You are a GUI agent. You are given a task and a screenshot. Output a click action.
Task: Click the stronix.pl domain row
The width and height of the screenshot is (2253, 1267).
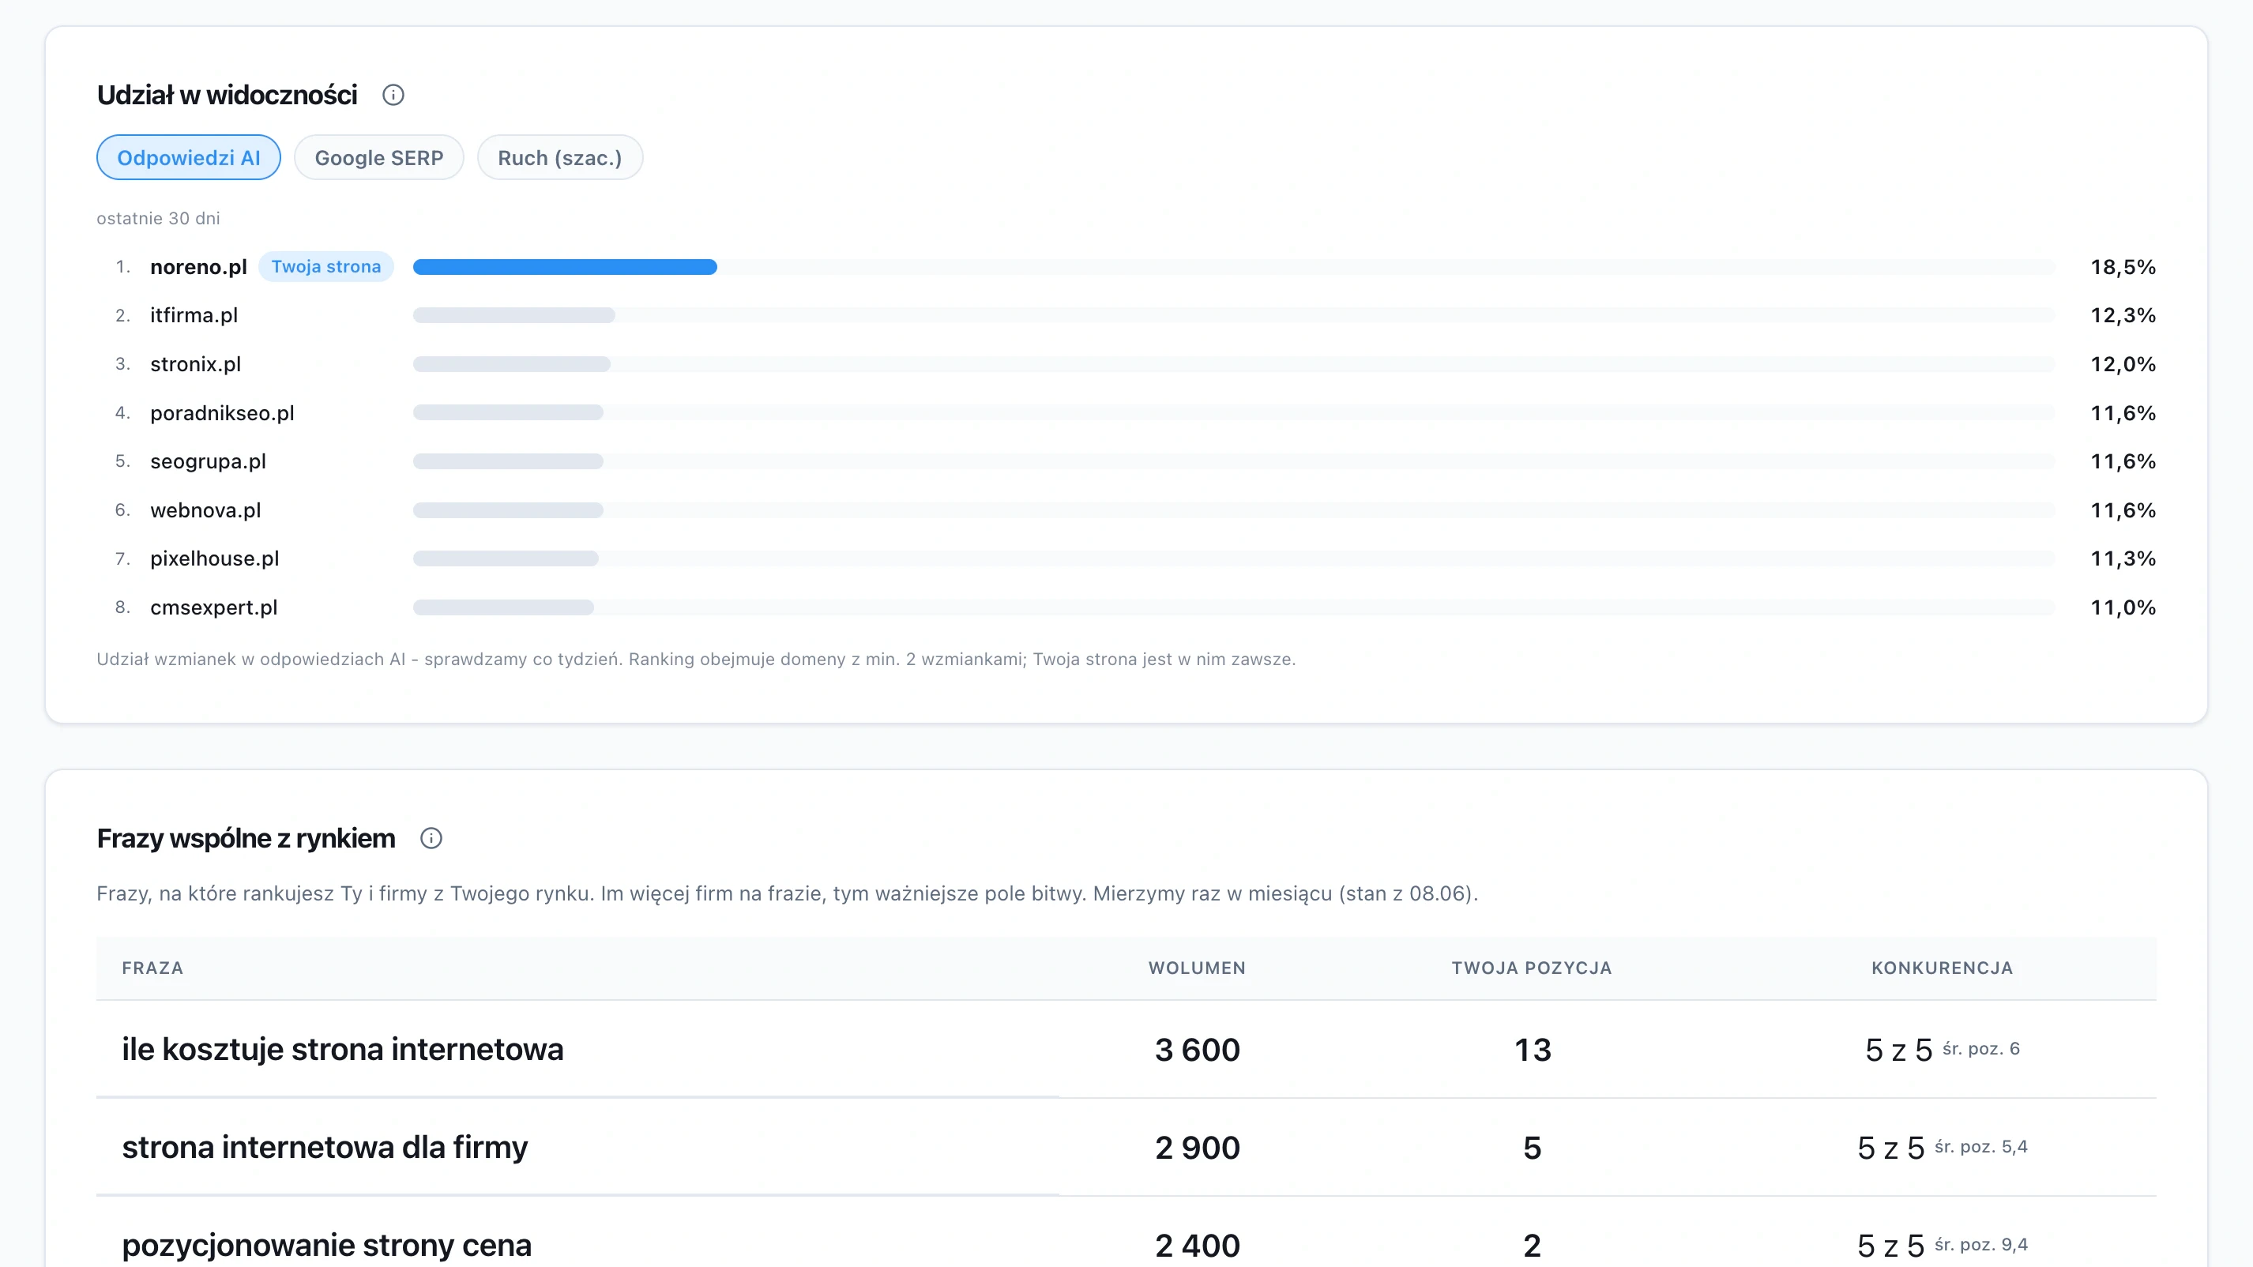coord(1126,363)
